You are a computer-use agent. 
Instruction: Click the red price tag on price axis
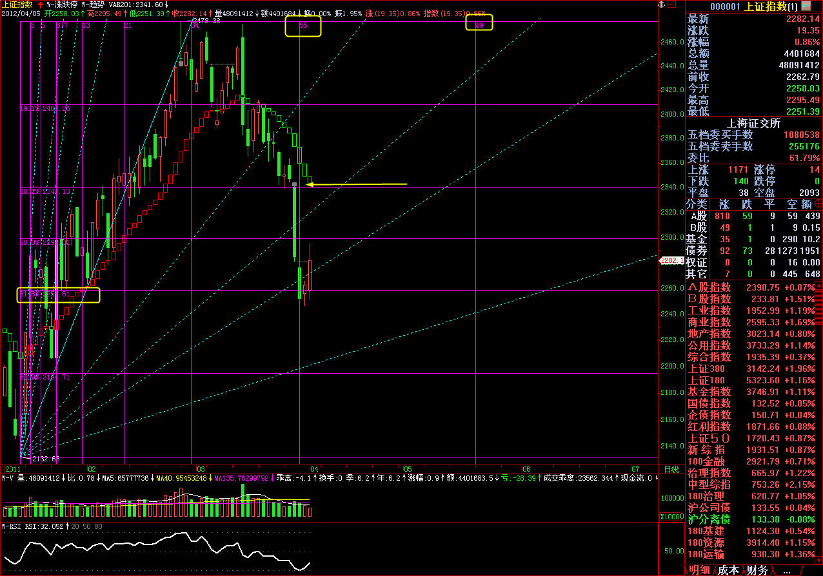[x=668, y=260]
